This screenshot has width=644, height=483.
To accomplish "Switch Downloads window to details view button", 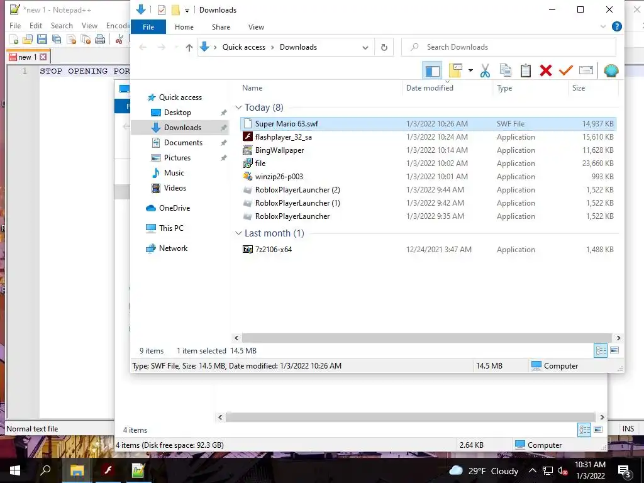I will (601, 350).
